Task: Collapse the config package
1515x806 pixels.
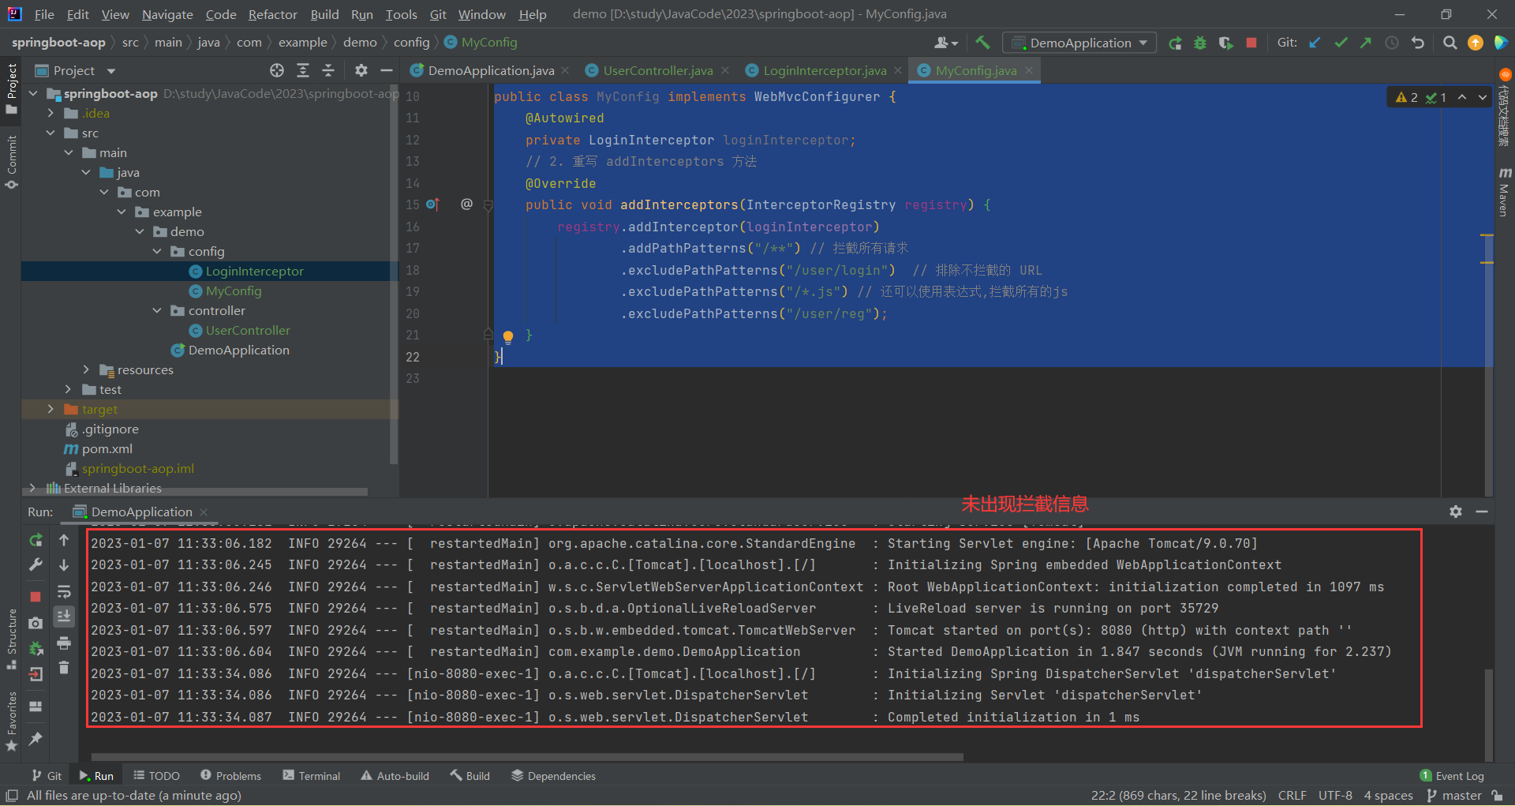Action: (x=157, y=252)
